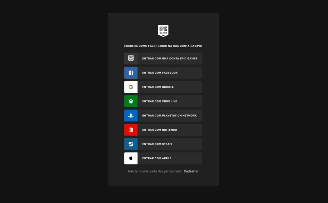Click the Google G icon
The height and width of the screenshot is (203, 328).
[131, 87]
